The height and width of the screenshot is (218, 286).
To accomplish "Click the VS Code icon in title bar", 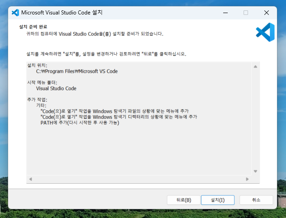I will [15, 13].
